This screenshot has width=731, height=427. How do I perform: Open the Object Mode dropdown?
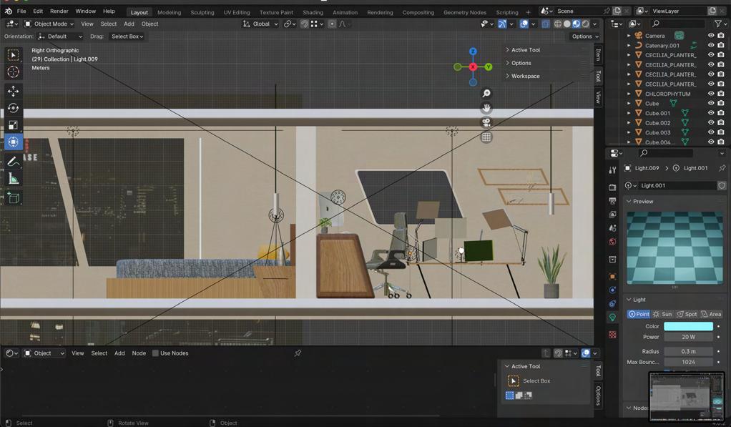[x=49, y=24]
